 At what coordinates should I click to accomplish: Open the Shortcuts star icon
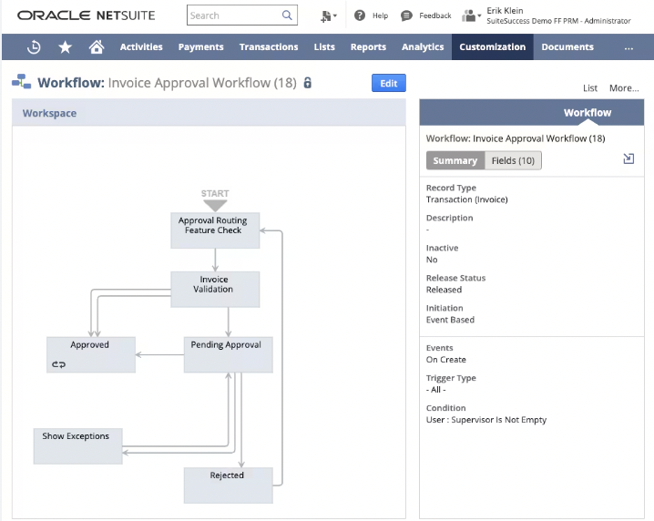click(65, 47)
